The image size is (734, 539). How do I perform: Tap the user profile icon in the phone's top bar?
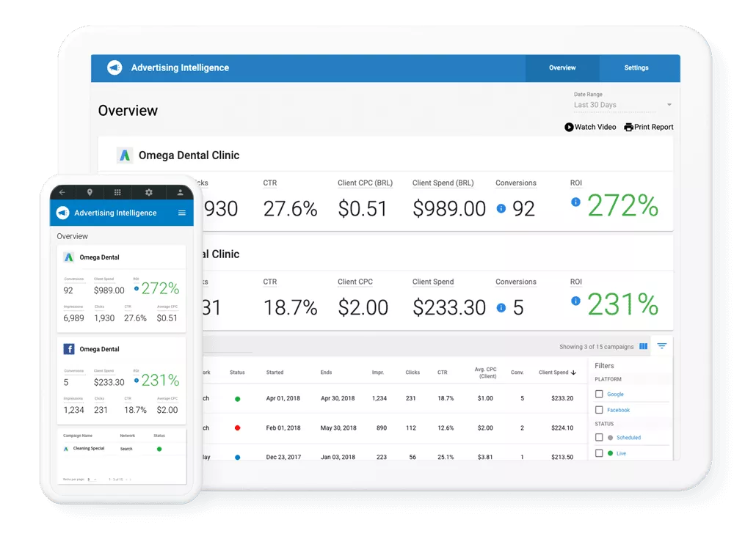pyautogui.click(x=180, y=192)
